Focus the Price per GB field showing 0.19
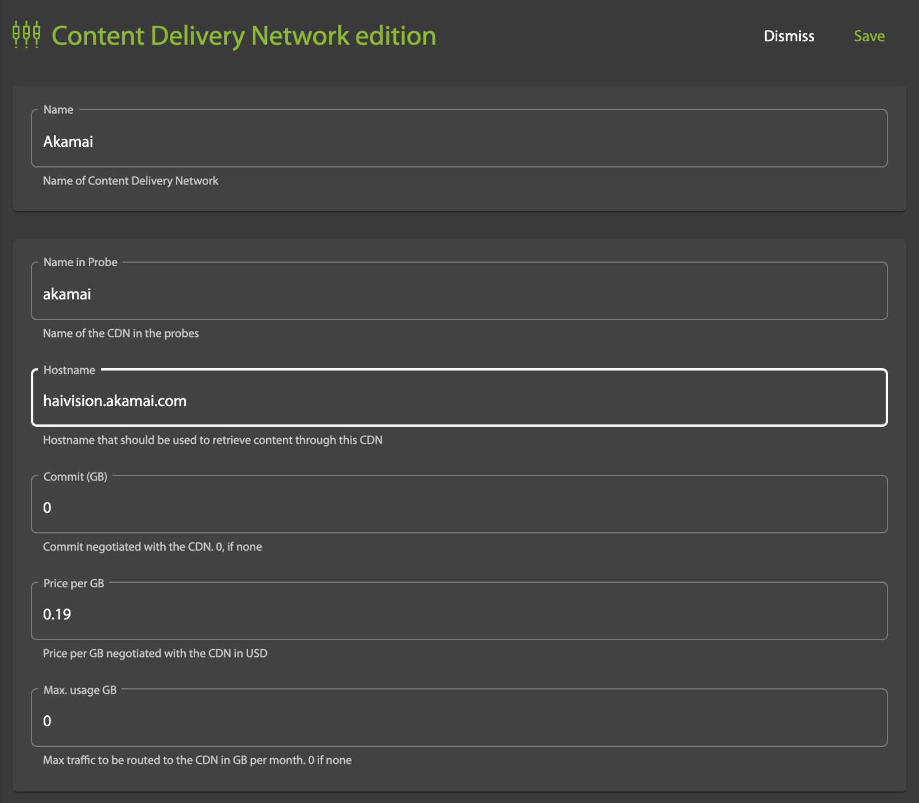Screen dimensions: 919x803 click(x=459, y=614)
